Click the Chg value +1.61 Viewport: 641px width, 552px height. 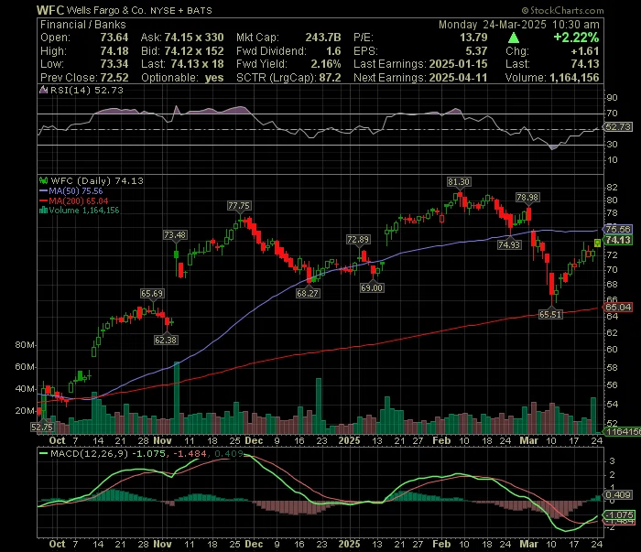point(584,51)
